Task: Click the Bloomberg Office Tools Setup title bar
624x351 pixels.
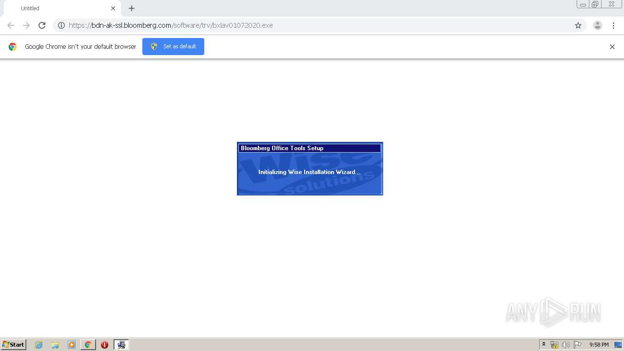Action: click(x=310, y=148)
